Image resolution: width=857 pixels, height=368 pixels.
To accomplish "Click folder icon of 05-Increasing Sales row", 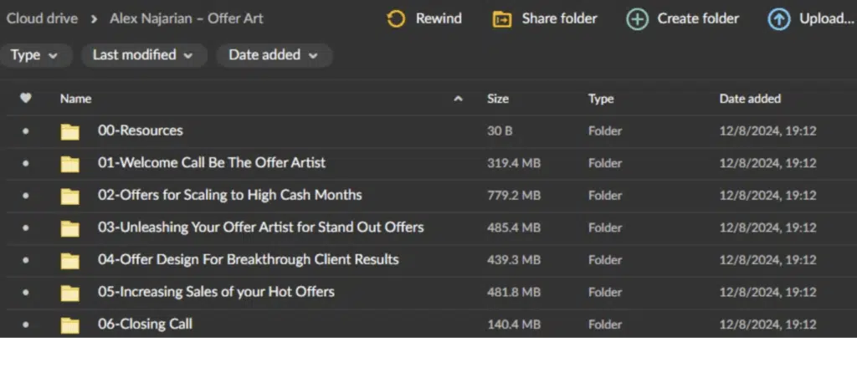I will [70, 293].
